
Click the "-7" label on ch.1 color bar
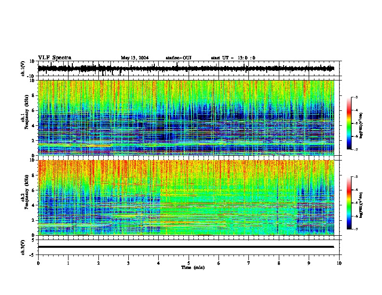(356, 149)
